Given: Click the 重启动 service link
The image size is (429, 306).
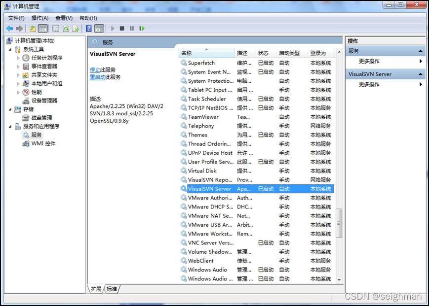Looking at the screenshot, I should (x=97, y=77).
